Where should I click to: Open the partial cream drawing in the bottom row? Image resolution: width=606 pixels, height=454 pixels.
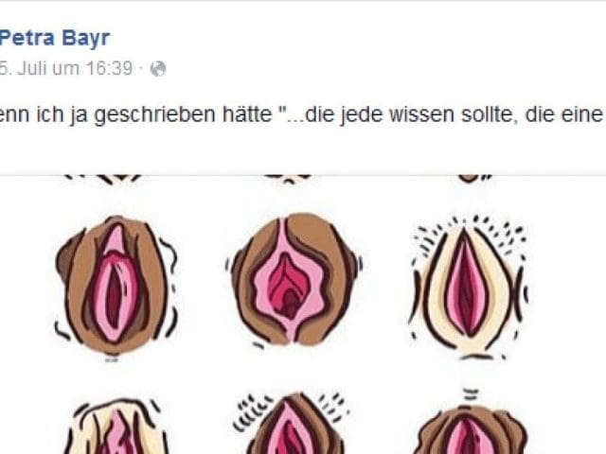(x=116, y=427)
